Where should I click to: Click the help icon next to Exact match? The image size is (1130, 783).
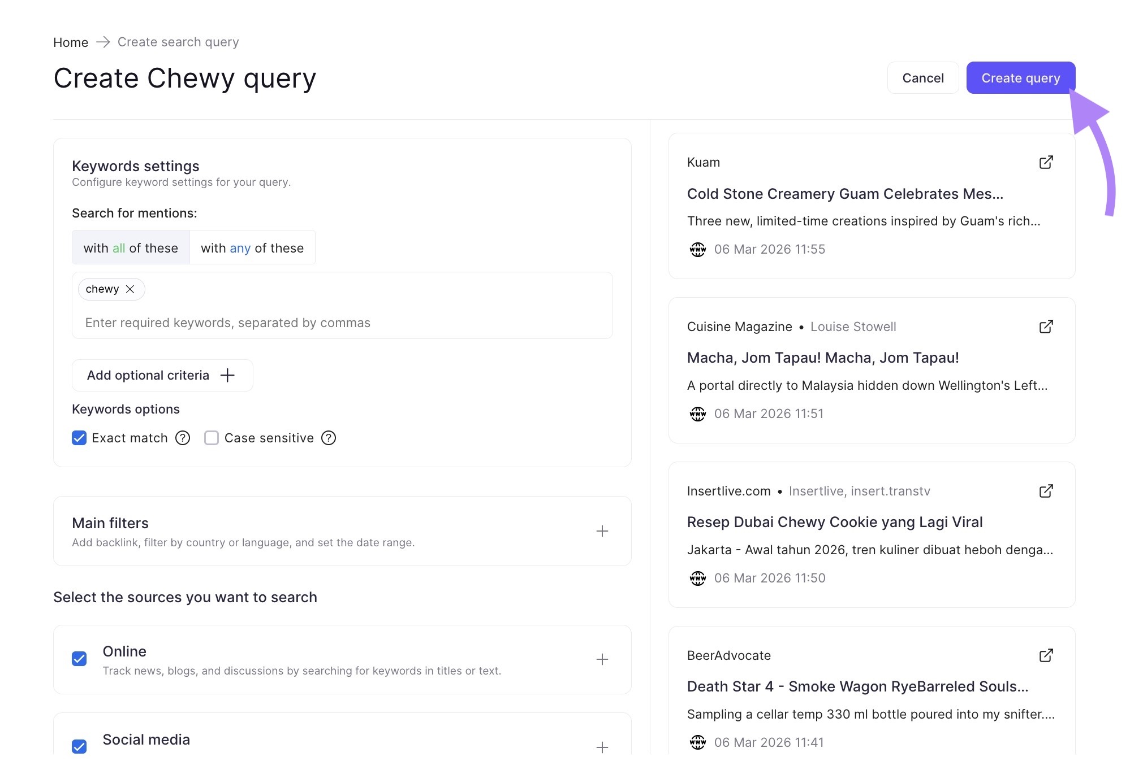coord(182,438)
